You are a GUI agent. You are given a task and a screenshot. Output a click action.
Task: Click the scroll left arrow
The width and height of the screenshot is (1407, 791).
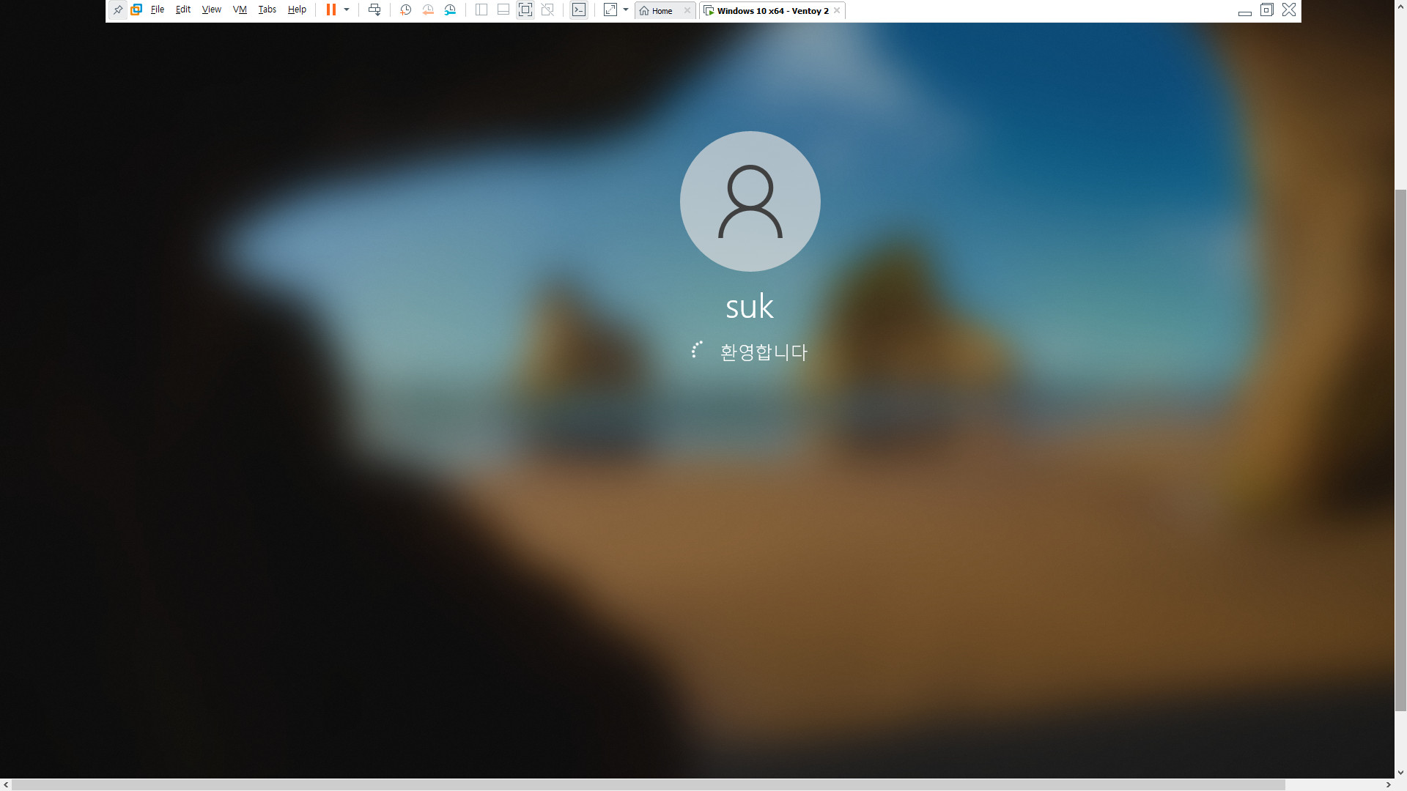pyautogui.click(x=6, y=785)
